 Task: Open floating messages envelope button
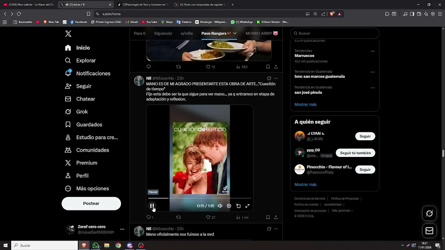429,231
